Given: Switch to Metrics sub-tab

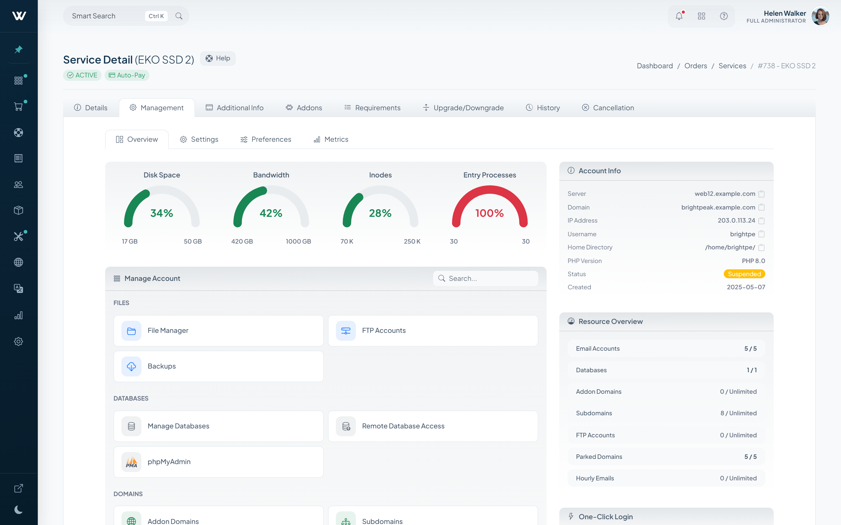Looking at the screenshot, I should pos(331,139).
